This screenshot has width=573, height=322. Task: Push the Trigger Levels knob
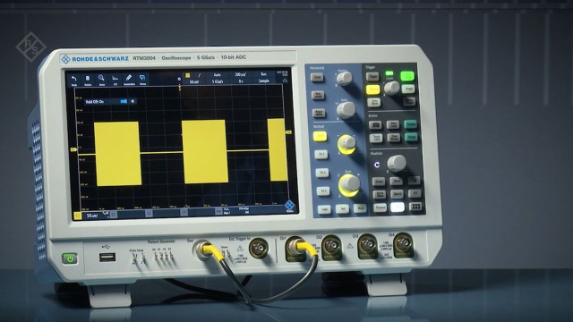tap(391, 88)
